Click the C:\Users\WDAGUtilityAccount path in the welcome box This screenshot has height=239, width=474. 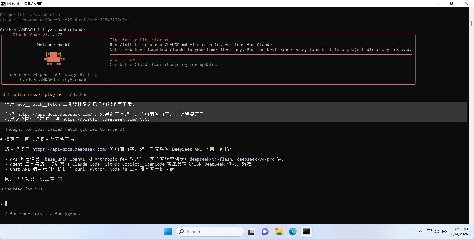pyautogui.click(x=54, y=79)
